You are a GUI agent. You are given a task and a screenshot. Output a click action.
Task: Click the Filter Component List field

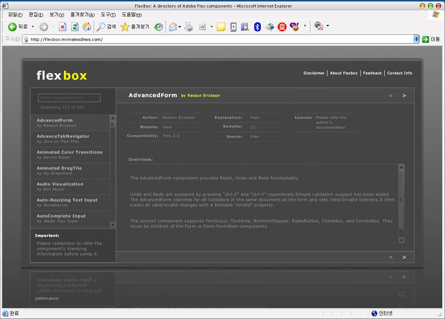[x=69, y=98]
